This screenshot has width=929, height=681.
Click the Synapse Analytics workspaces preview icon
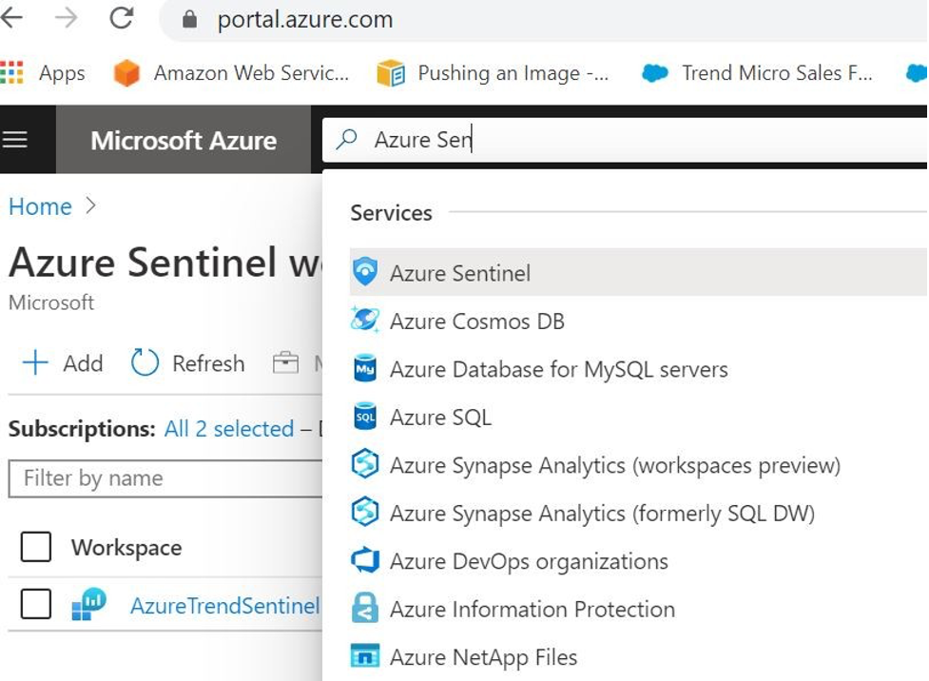click(x=365, y=464)
